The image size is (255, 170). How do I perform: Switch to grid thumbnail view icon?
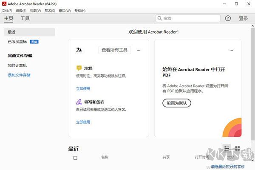[238, 148]
